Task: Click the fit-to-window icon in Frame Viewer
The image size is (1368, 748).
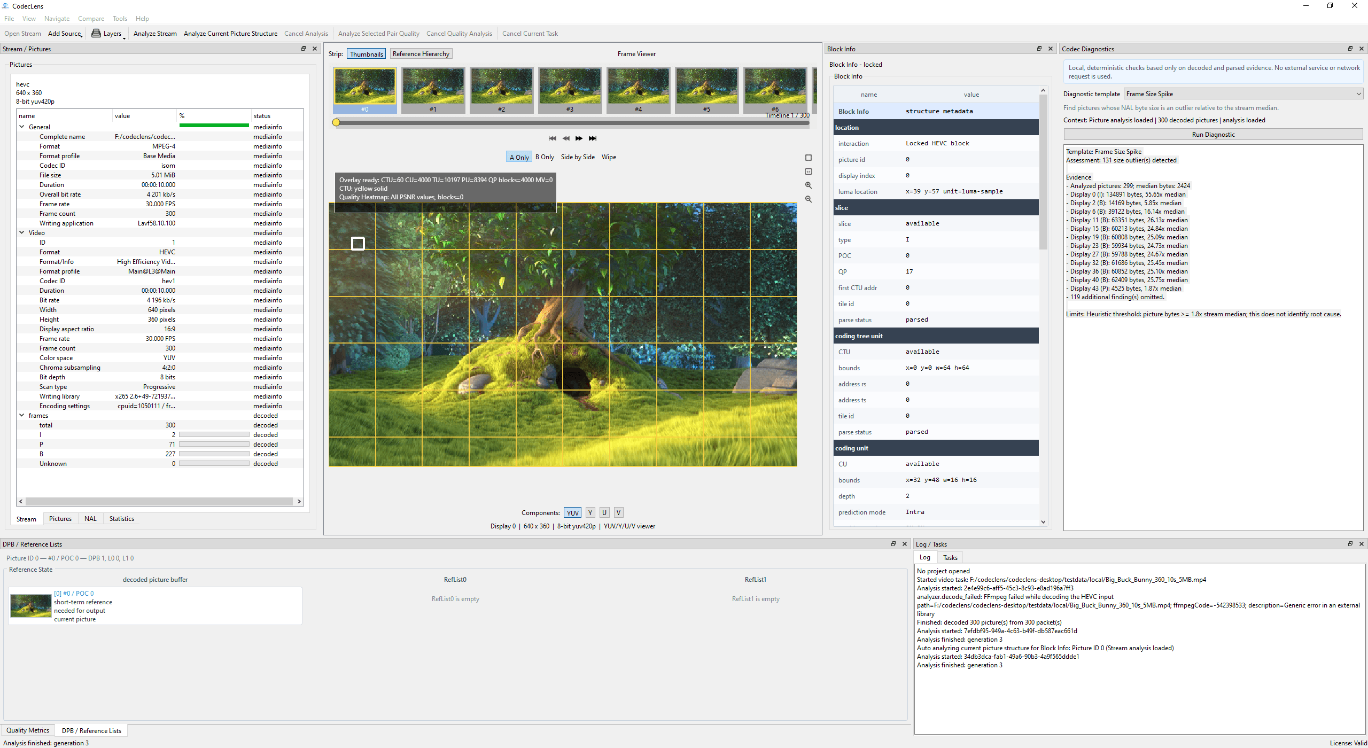Action: pyautogui.click(x=809, y=158)
